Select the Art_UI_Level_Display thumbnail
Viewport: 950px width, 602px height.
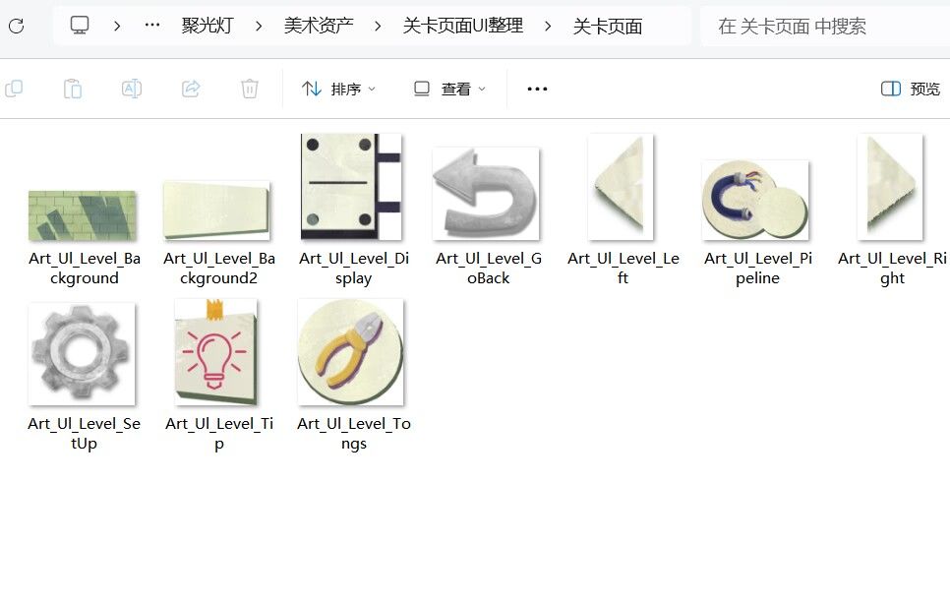pyautogui.click(x=351, y=187)
